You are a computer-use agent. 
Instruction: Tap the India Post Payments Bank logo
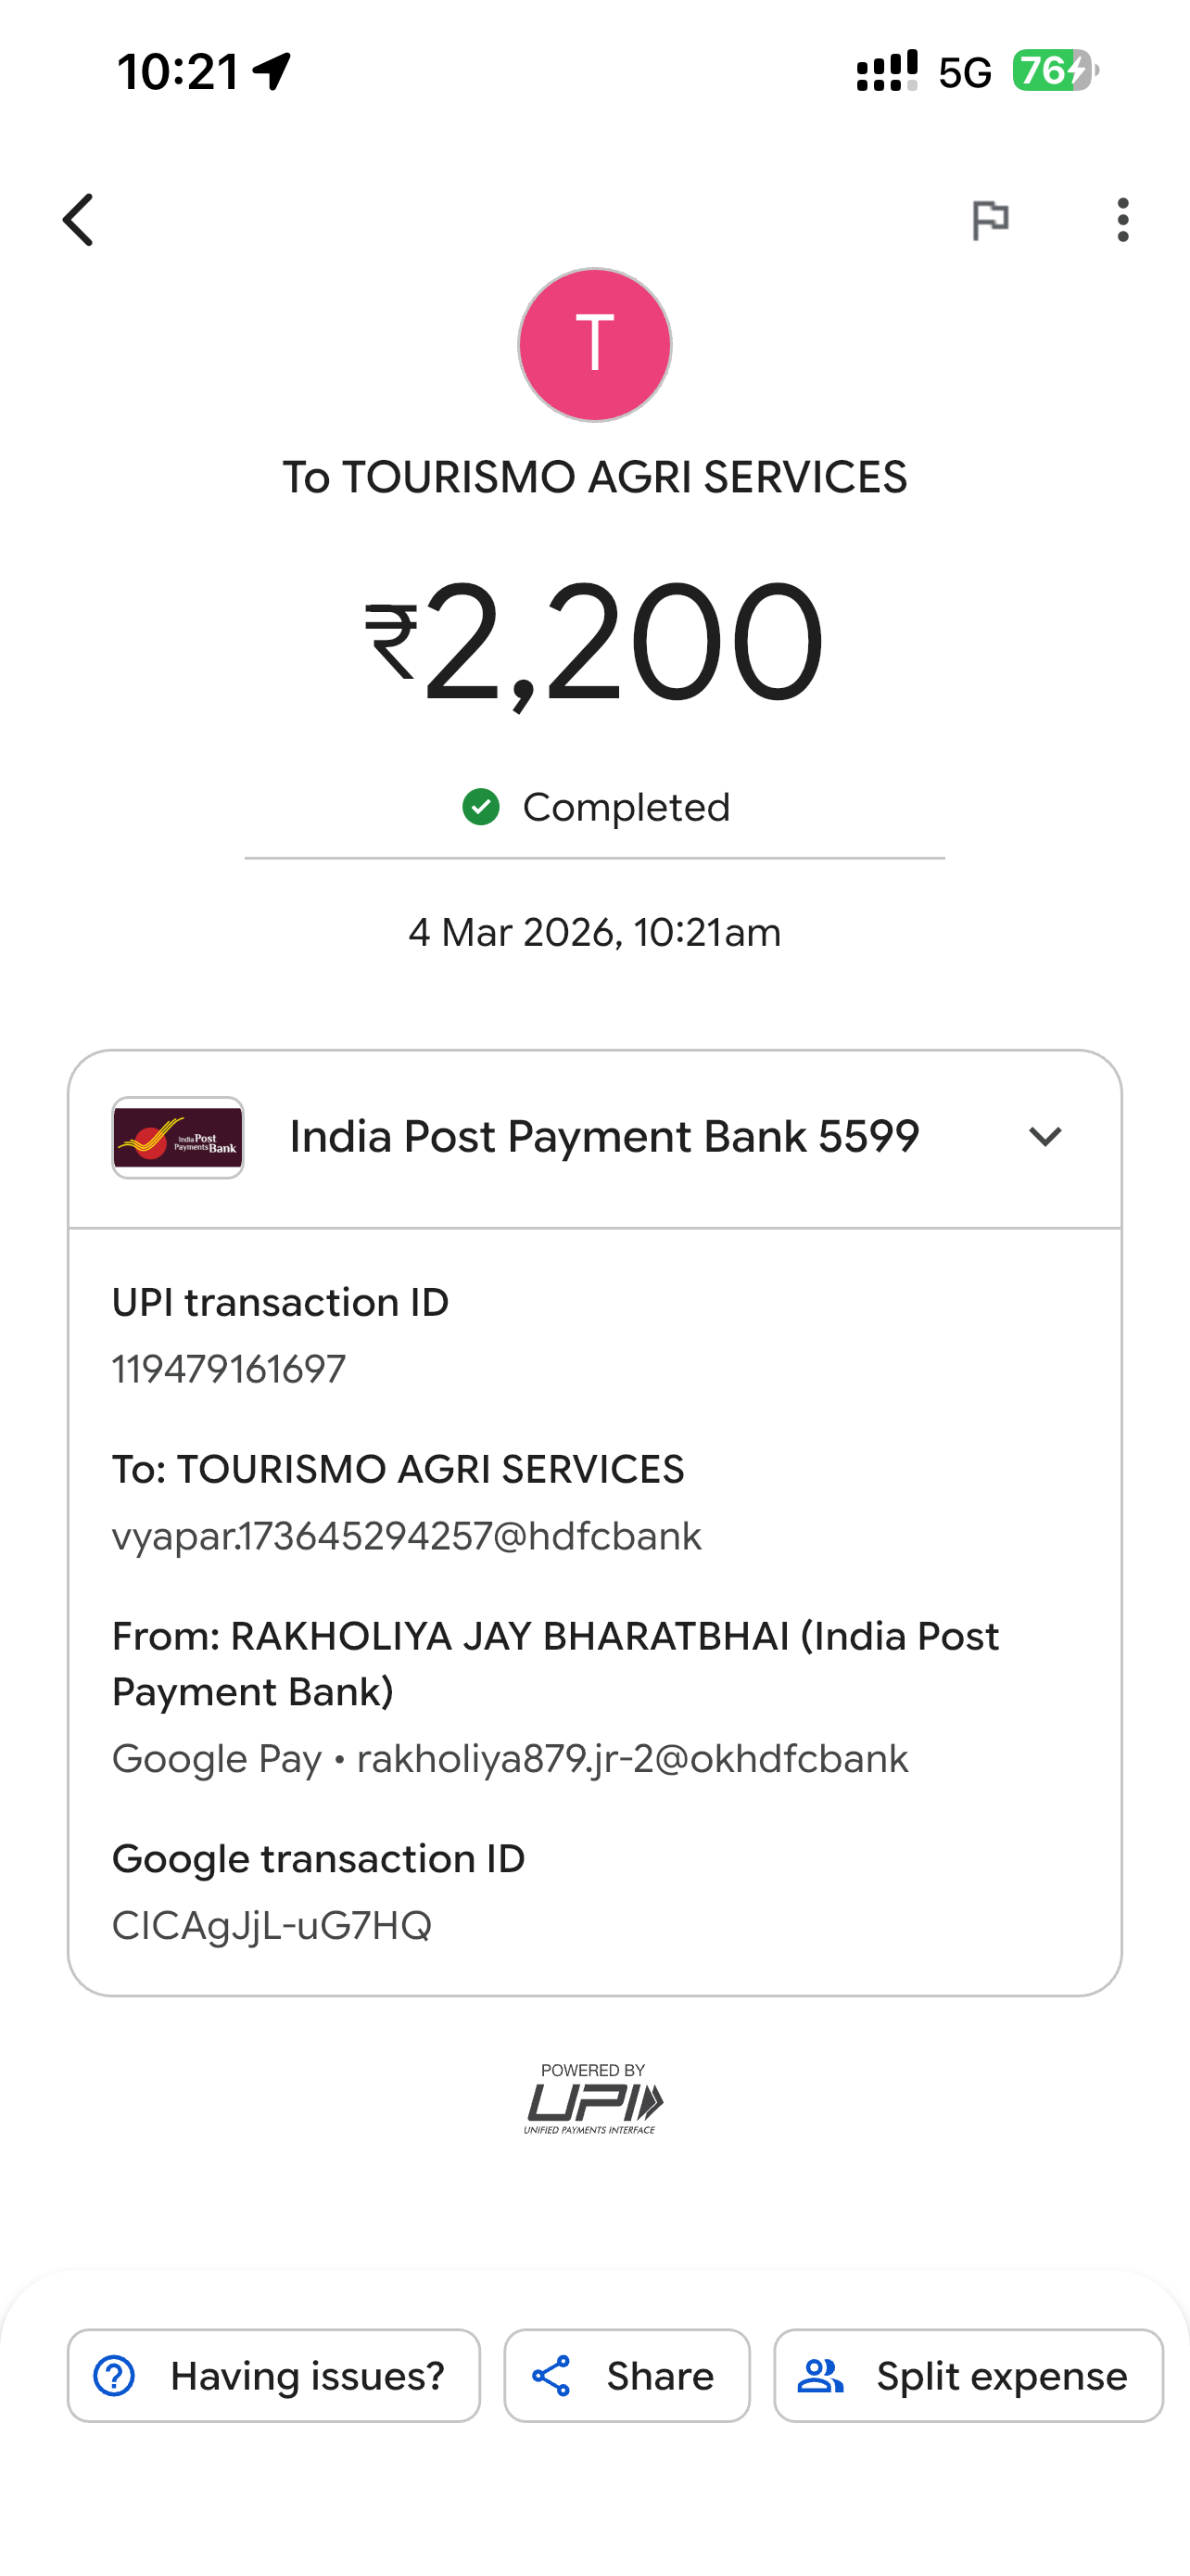coord(178,1138)
